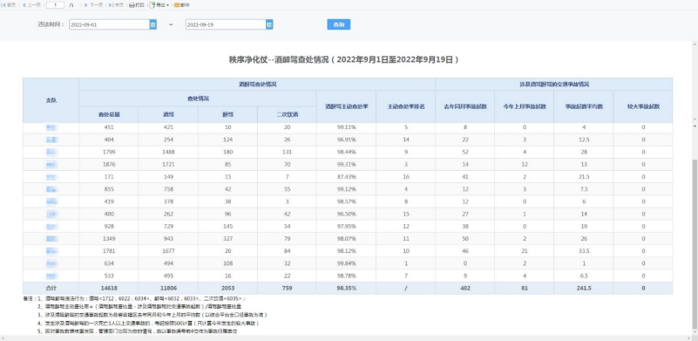Image resolution: width=698 pixels, height=341 pixels.
Task: Open calendar picker for start date
Action: (153, 24)
